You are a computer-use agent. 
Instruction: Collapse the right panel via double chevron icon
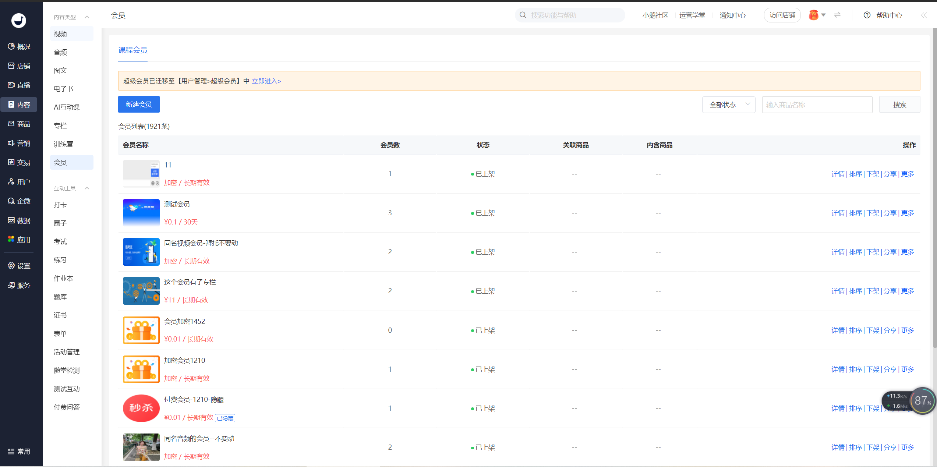[x=924, y=15]
